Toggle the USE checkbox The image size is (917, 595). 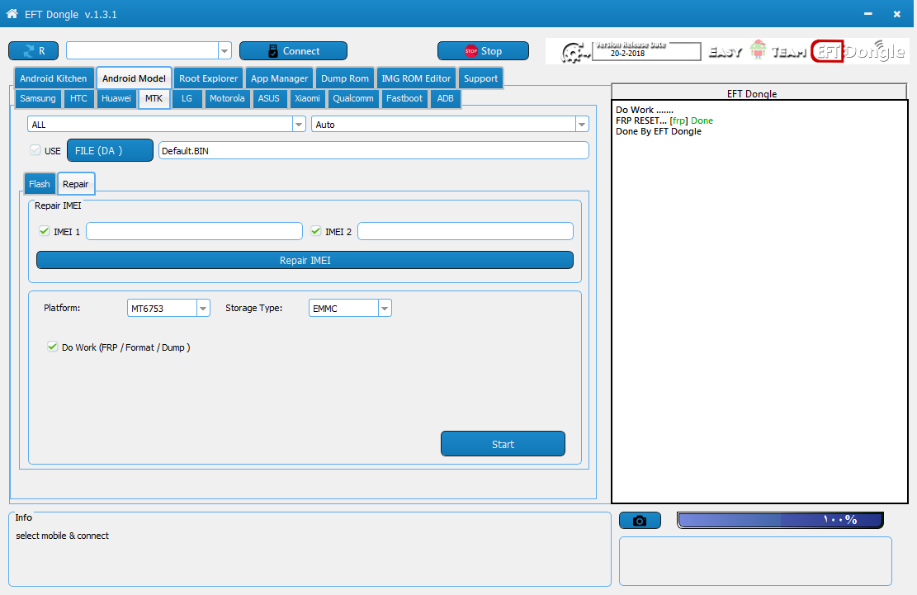pyautogui.click(x=35, y=150)
